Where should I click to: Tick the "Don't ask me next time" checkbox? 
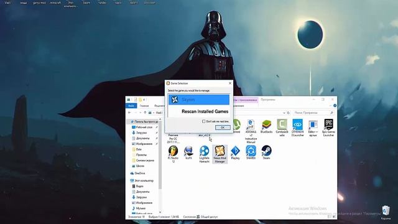pyautogui.click(x=203, y=121)
